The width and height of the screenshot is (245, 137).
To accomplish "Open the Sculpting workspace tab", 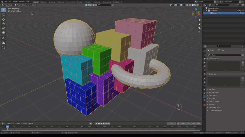I will coord(52,2).
